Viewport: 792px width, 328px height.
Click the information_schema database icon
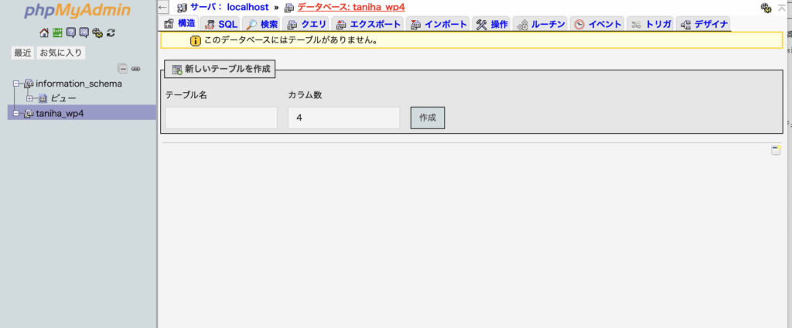[x=29, y=84]
